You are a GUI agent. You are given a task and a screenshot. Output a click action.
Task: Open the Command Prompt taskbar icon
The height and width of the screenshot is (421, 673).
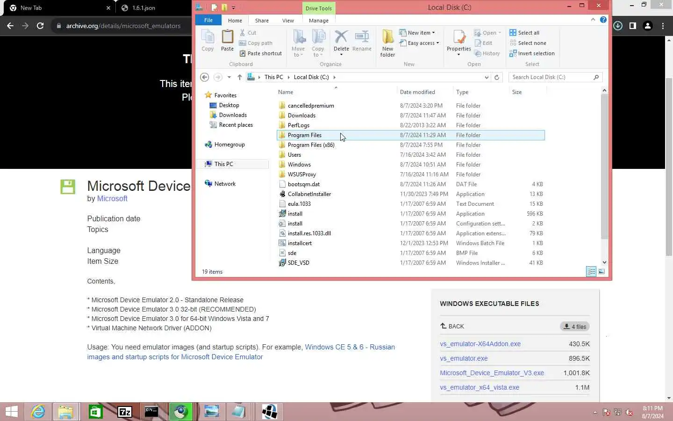[x=151, y=412]
